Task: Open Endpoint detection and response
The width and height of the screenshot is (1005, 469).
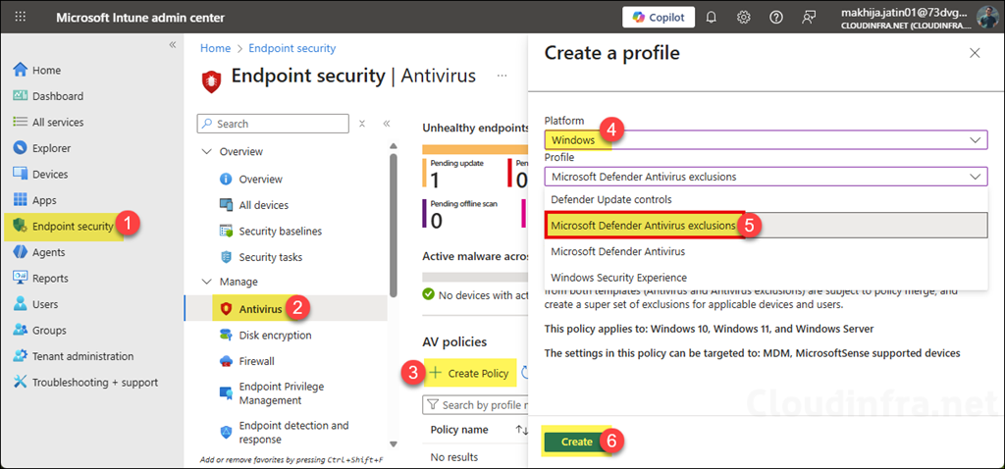Action: tap(293, 433)
